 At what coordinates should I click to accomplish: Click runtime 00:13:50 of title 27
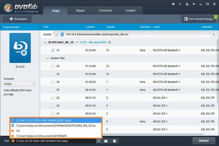pos(90,90)
